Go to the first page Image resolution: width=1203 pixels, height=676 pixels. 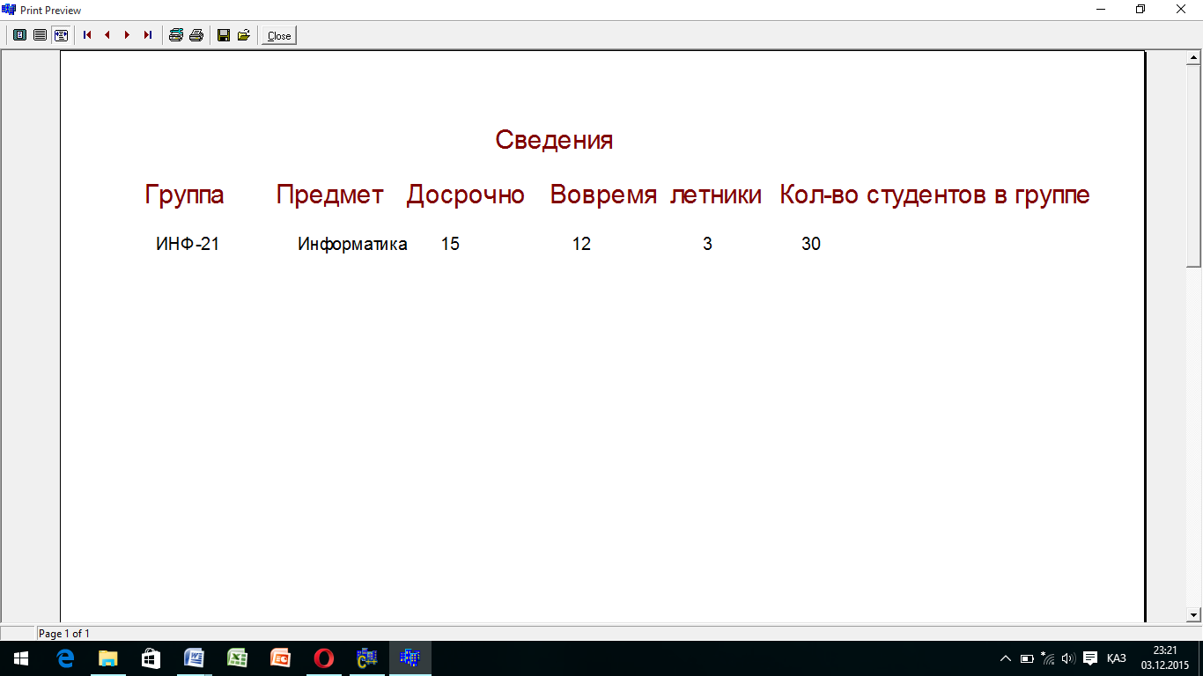click(87, 35)
